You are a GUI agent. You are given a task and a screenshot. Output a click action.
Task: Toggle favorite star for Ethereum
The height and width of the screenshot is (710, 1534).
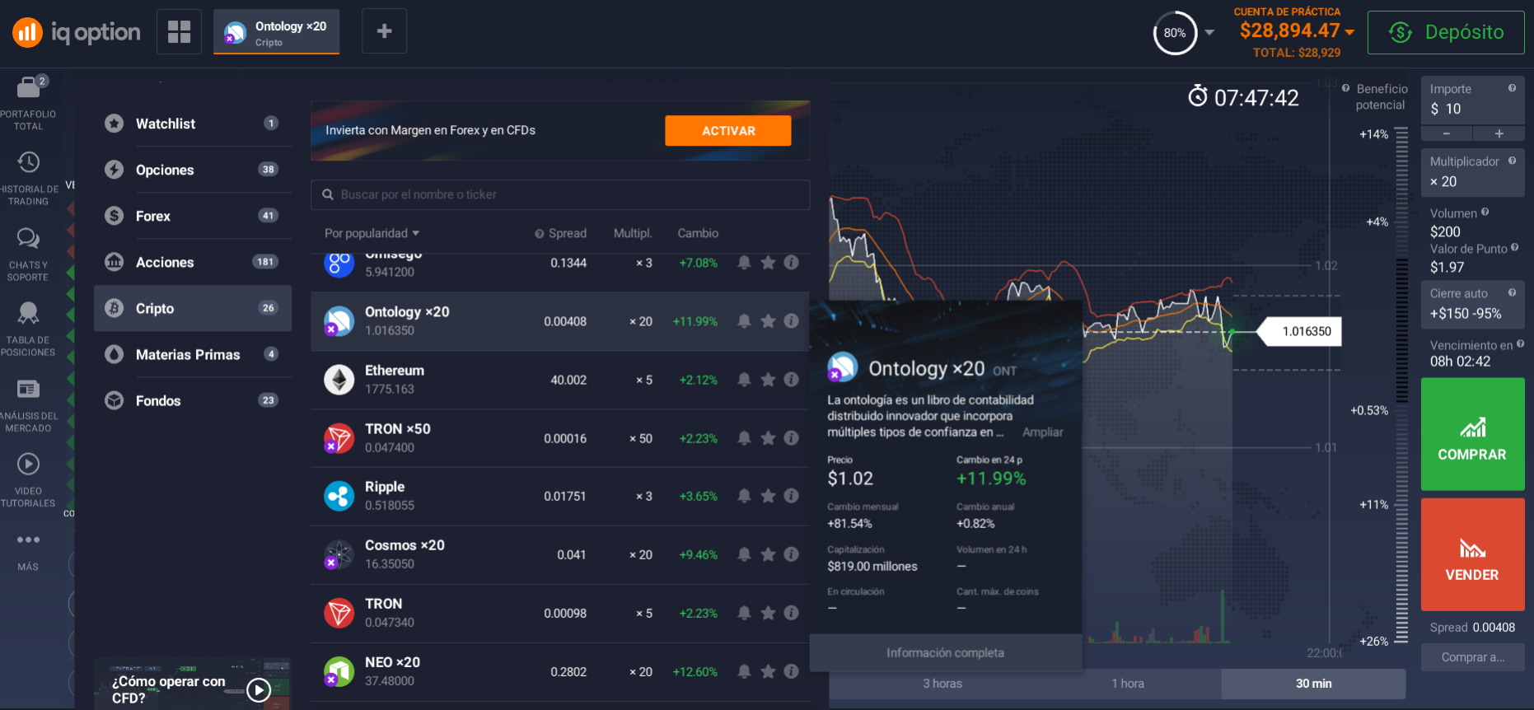(x=768, y=380)
